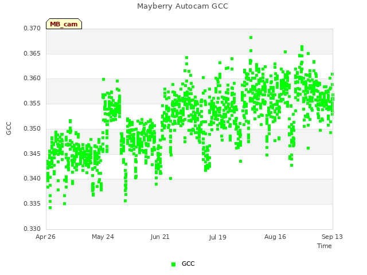Click the 0.345 y-axis label

point(32,154)
